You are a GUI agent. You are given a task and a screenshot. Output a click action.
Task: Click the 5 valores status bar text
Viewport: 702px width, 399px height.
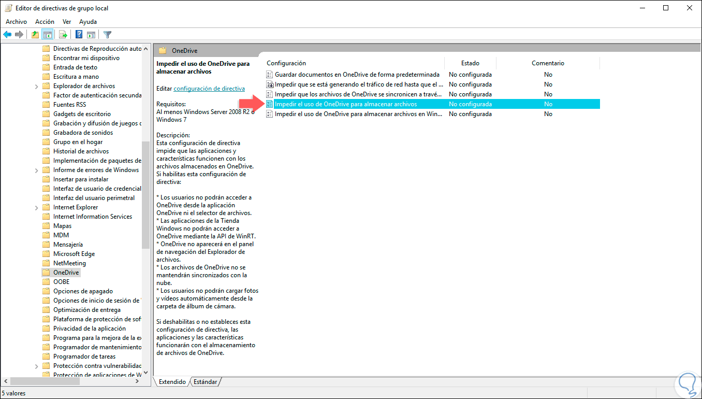pyautogui.click(x=14, y=393)
